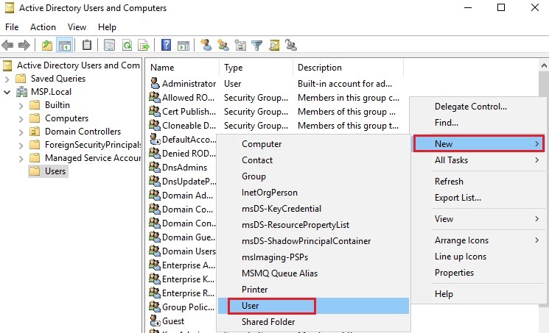
Task: Expand the Builtin tree node
Action: 21,105
